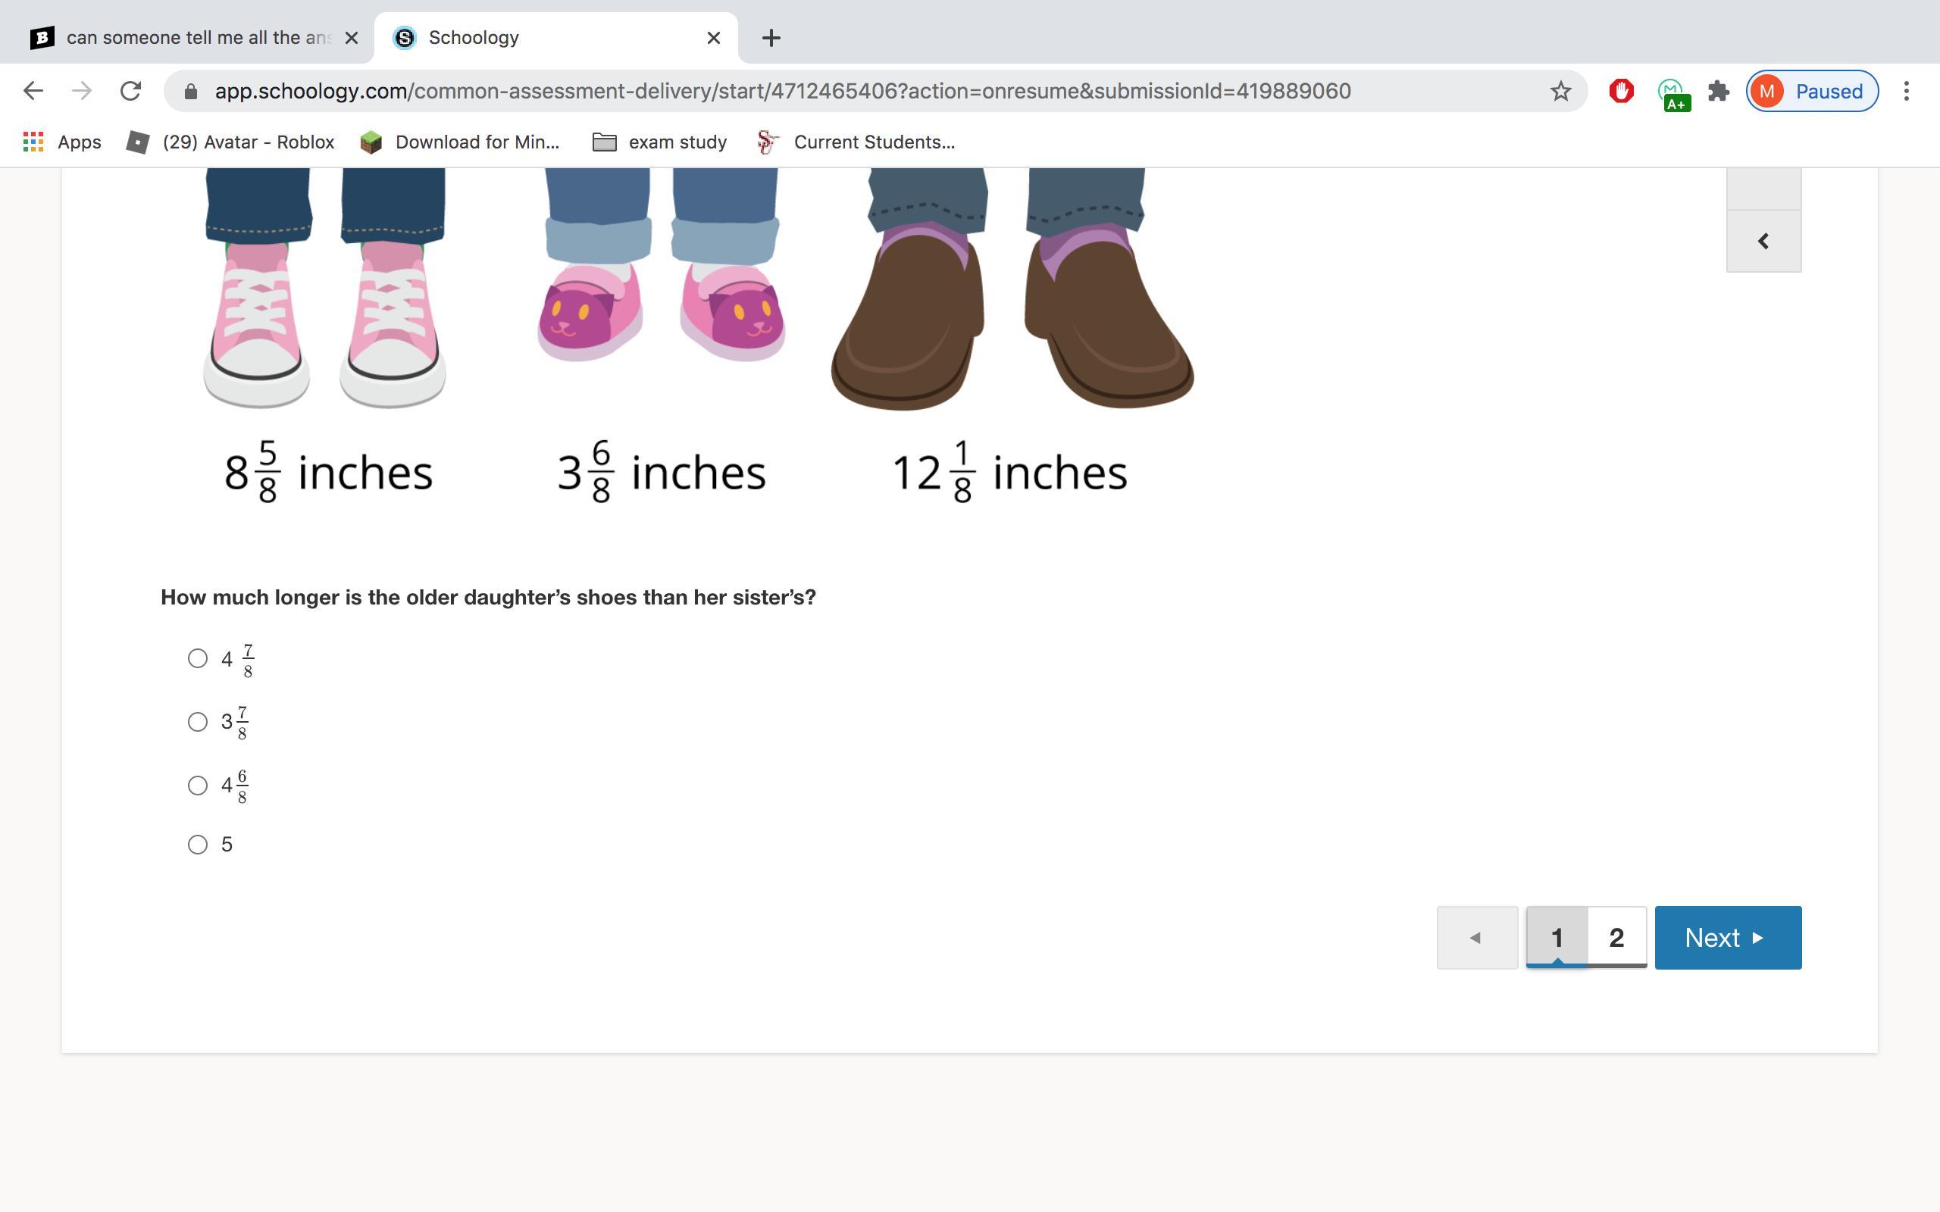The width and height of the screenshot is (1940, 1212).
Task: Click the address bar URL
Action: [x=781, y=92]
